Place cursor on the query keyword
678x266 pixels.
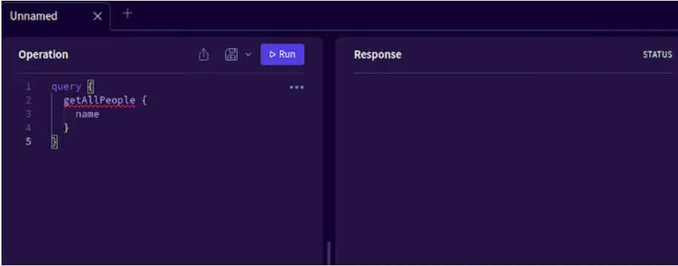pyautogui.click(x=66, y=86)
